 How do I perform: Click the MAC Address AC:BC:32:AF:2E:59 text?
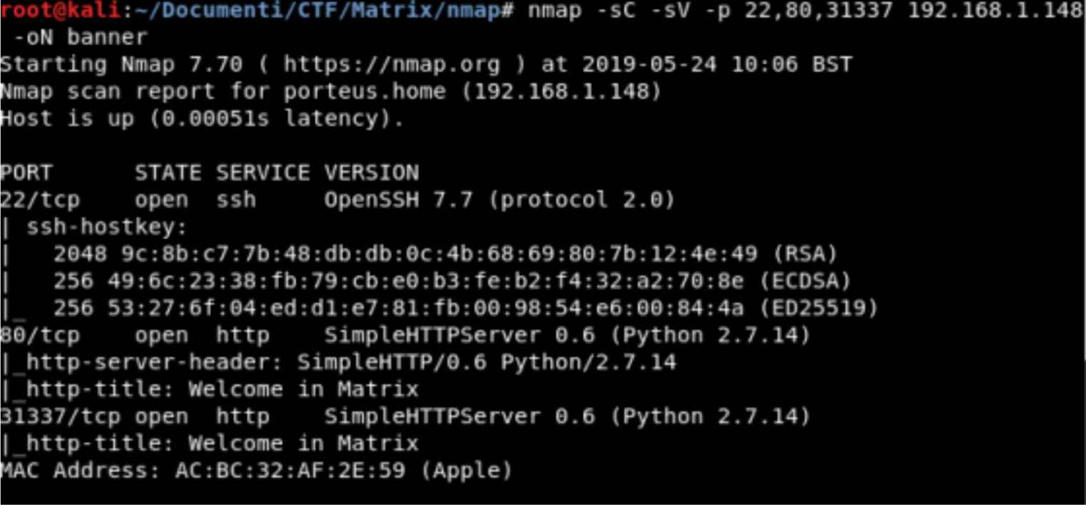click(256, 471)
